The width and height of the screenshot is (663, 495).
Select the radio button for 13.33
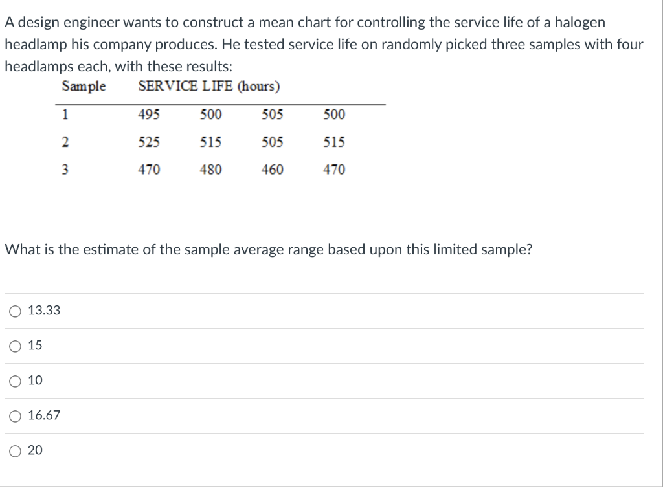(x=14, y=311)
